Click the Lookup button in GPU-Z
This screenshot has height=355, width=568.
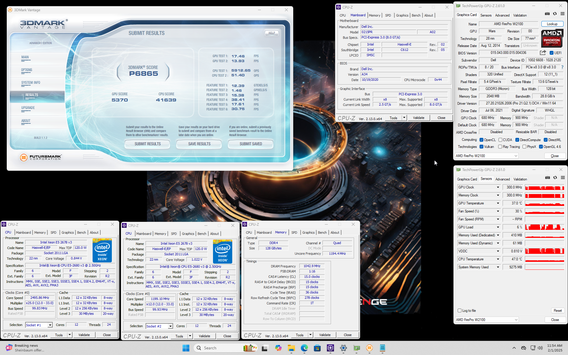pyautogui.click(x=552, y=24)
